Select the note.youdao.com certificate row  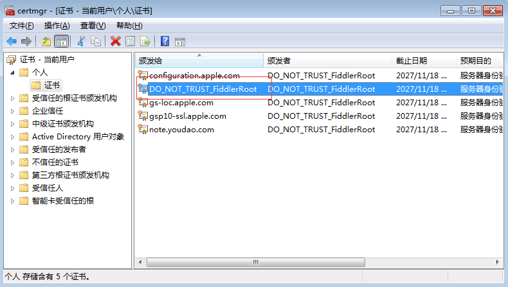pyautogui.click(x=319, y=130)
